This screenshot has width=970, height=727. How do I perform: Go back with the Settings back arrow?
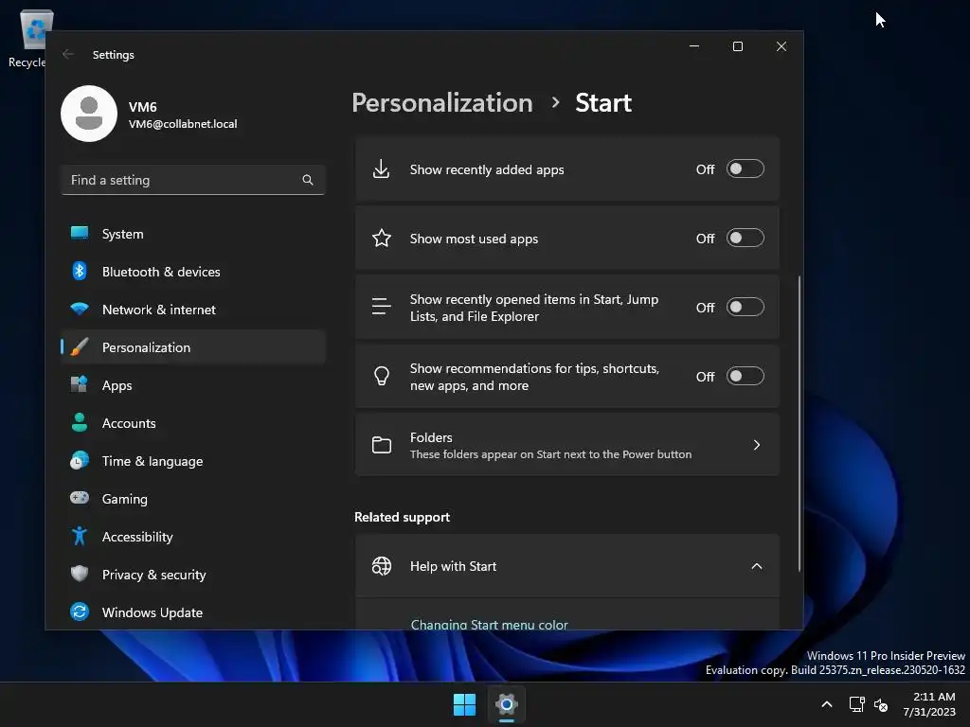point(68,54)
